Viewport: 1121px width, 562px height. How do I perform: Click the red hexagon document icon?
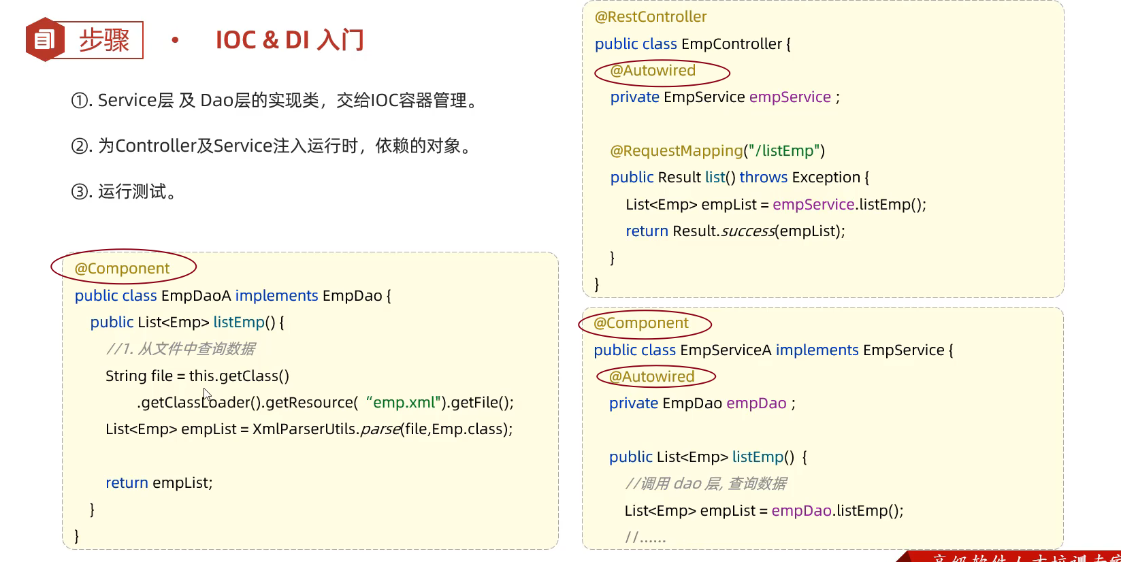(44, 39)
